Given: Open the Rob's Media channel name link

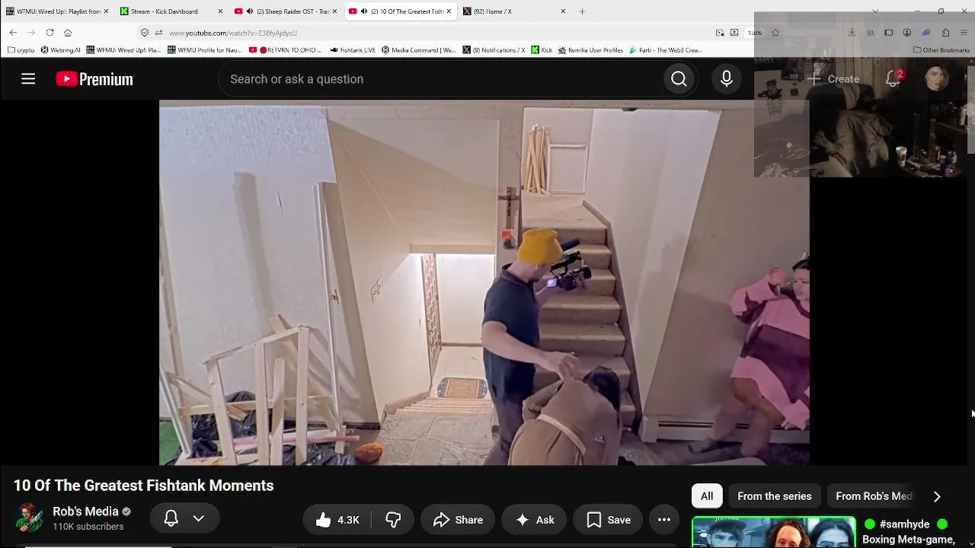Looking at the screenshot, I should click(85, 511).
